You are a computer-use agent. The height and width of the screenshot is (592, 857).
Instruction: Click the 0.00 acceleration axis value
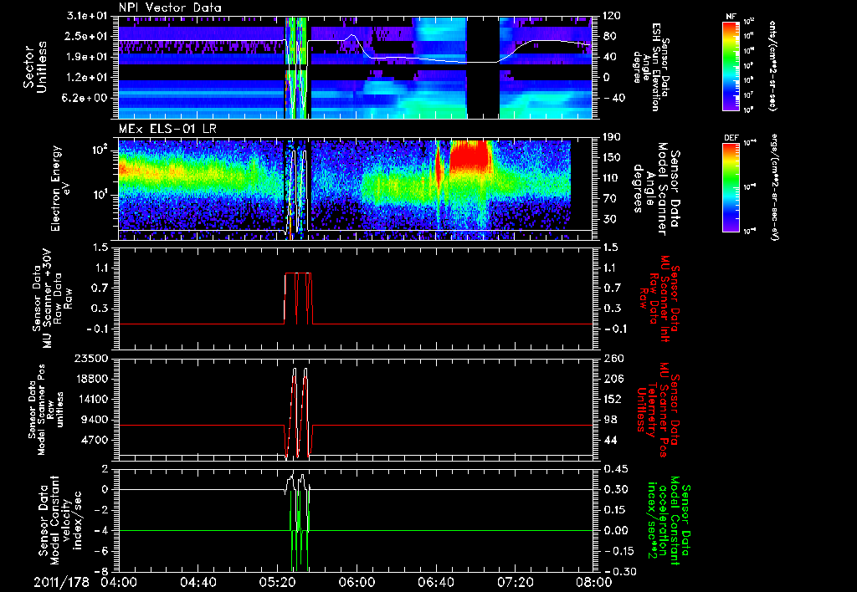point(615,531)
